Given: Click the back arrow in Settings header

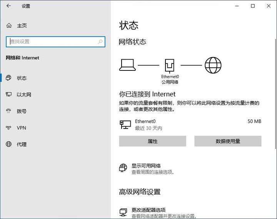Looking at the screenshot, I should click(9, 6).
